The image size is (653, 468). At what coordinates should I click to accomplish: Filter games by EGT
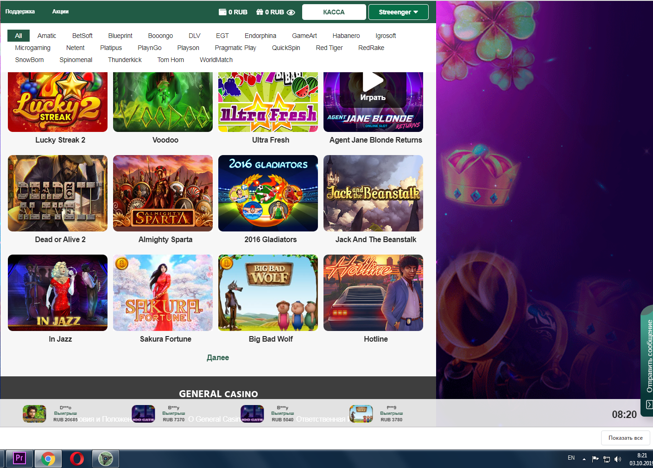222,36
